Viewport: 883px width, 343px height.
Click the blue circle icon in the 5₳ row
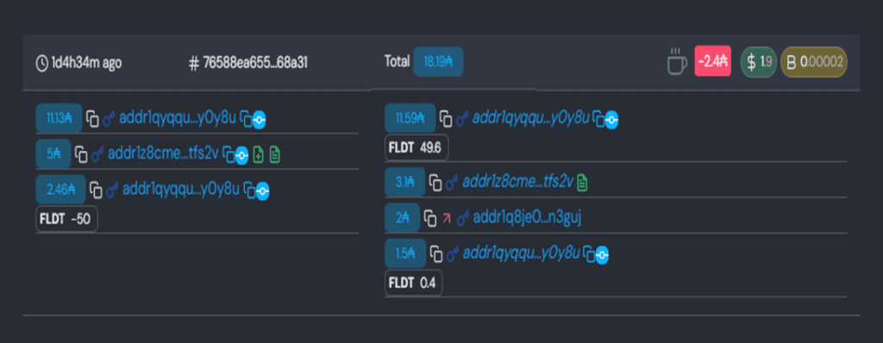tap(241, 154)
